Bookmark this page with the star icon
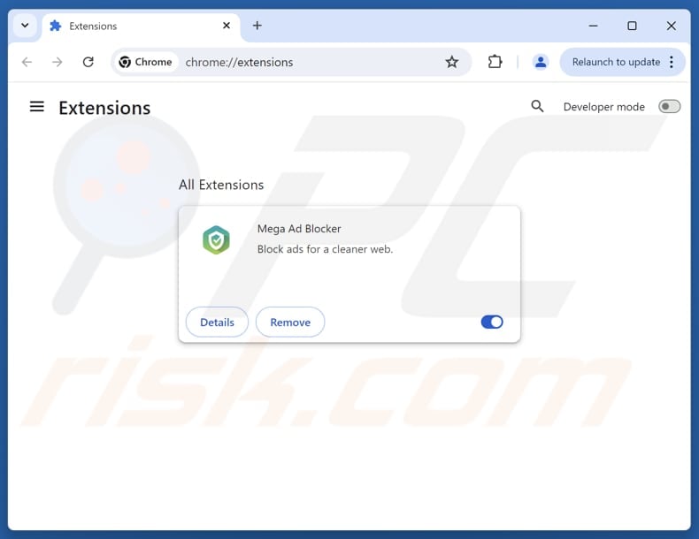 (451, 62)
